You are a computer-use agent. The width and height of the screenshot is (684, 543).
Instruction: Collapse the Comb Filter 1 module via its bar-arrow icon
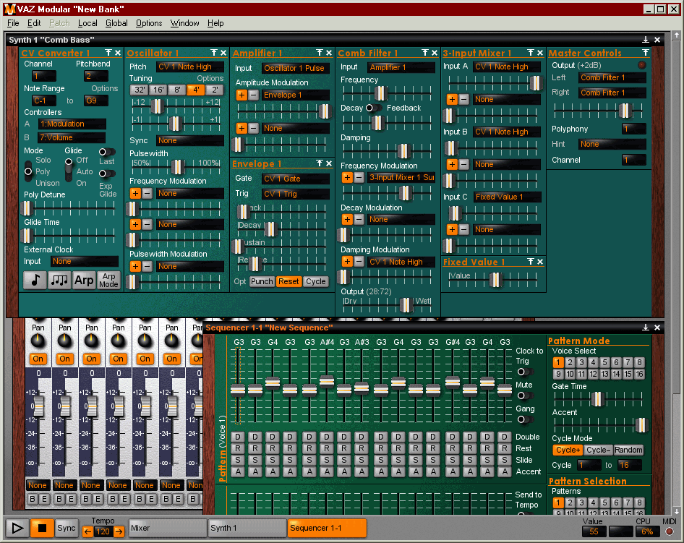pyautogui.click(x=425, y=53)
